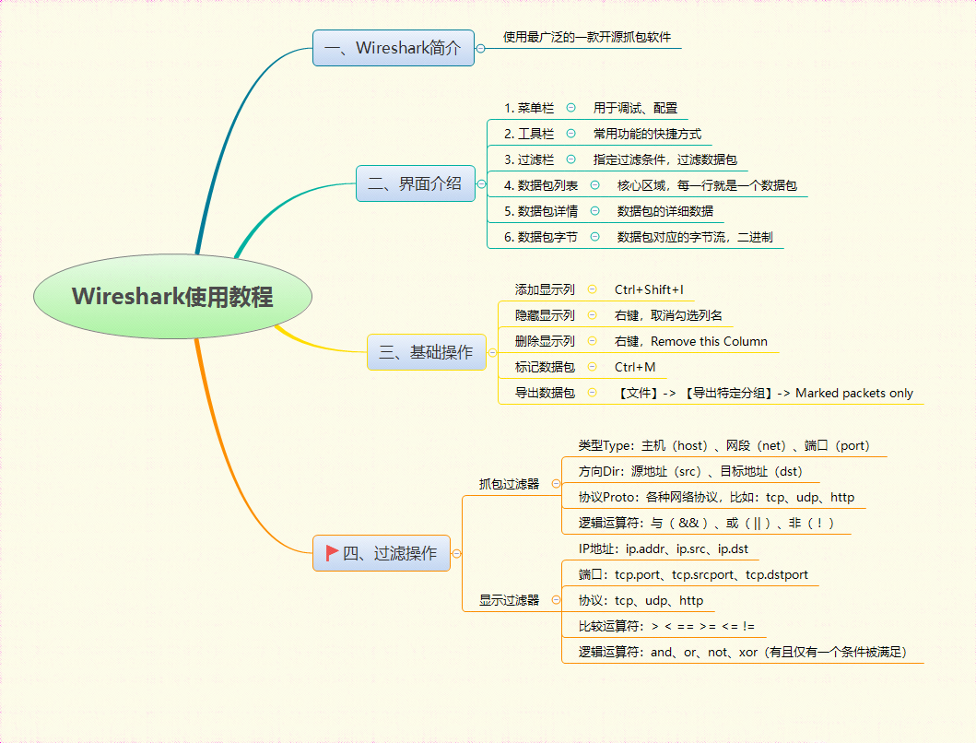Select the 常用功能的快捷方式 text
Screen dimensions: 976x743
coord(647,134)
